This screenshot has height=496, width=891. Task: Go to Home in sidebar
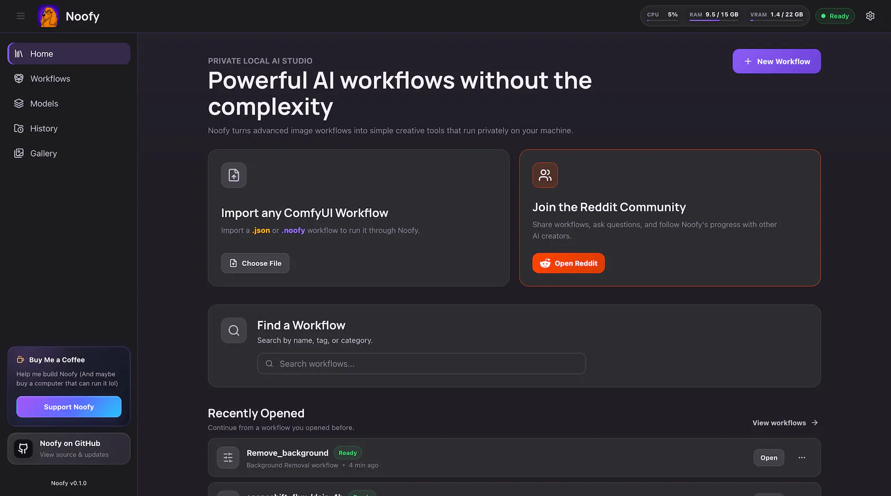tap(69, 54)
